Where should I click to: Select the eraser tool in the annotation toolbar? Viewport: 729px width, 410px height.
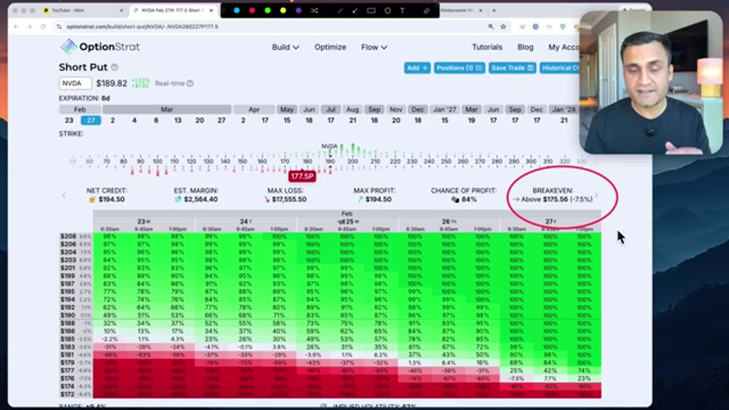[426, 10]
